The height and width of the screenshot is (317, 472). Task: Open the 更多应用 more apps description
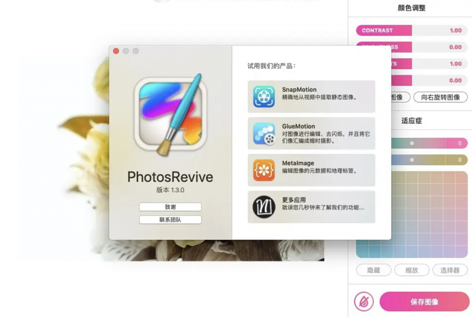[323, 207]
